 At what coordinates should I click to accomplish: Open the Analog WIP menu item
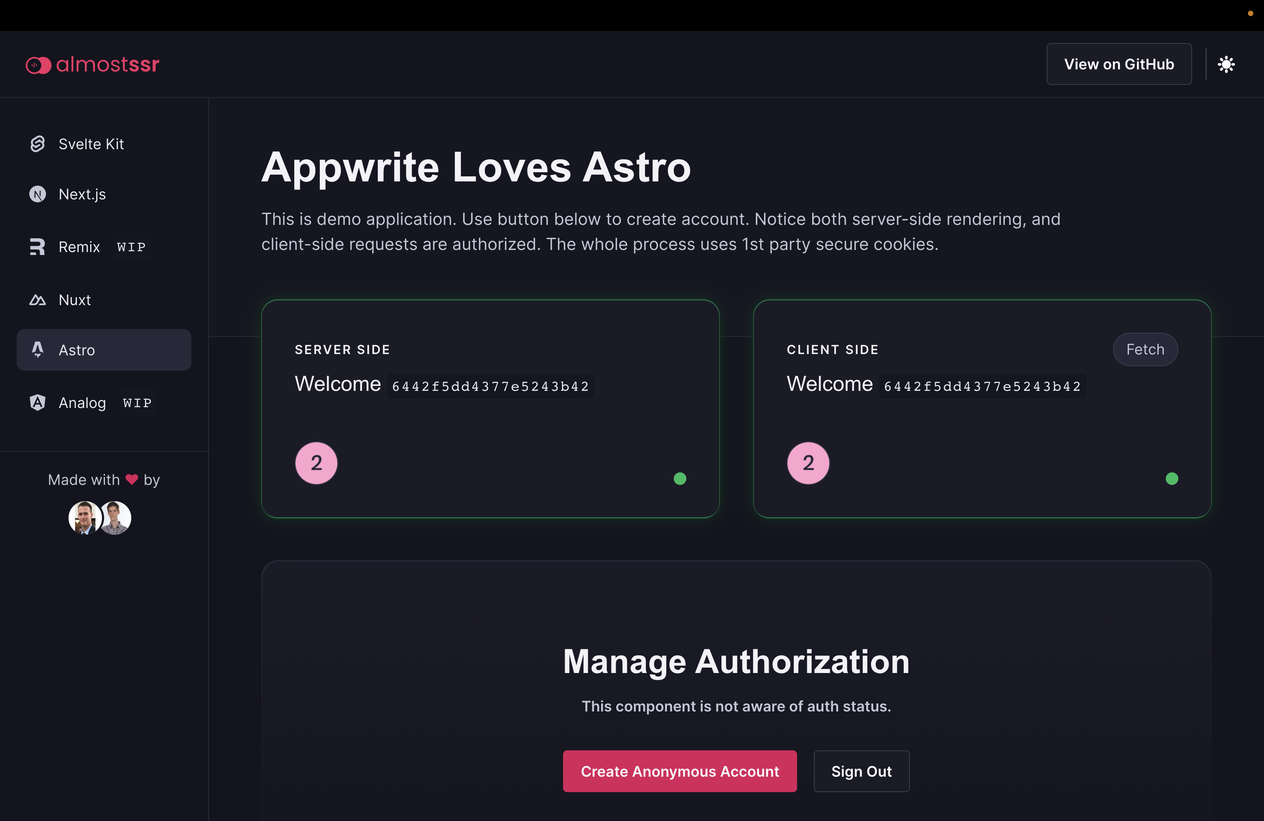pos(83,403)
